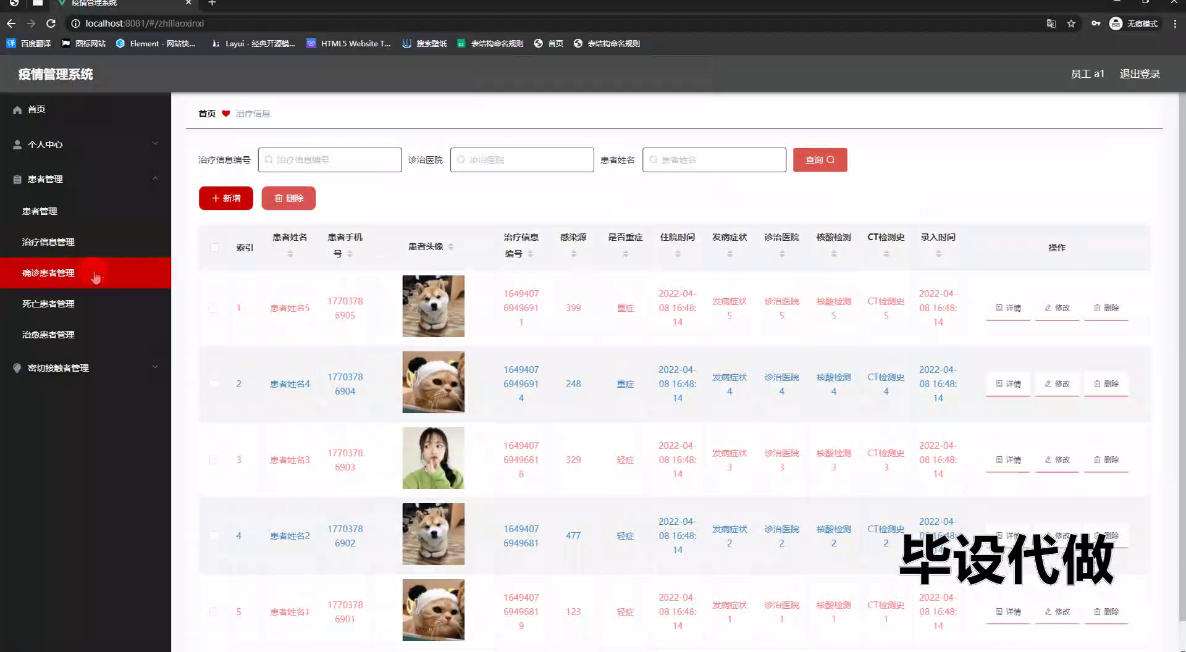Check the checkbox for row 患者姓名3

[x=213, y=460]
